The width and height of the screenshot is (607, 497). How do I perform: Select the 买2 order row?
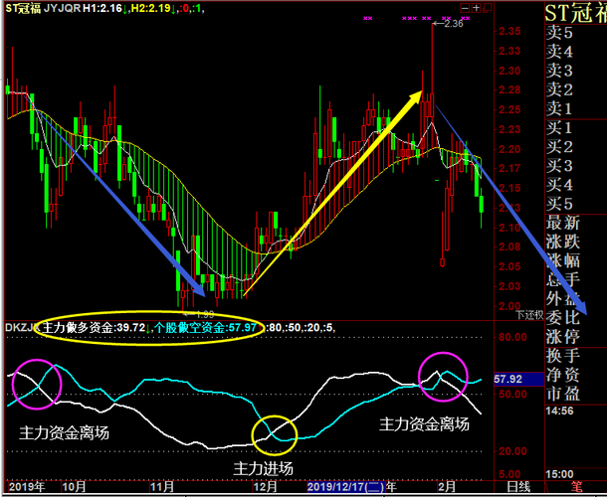pyautogui.click(x=575, y=147)
